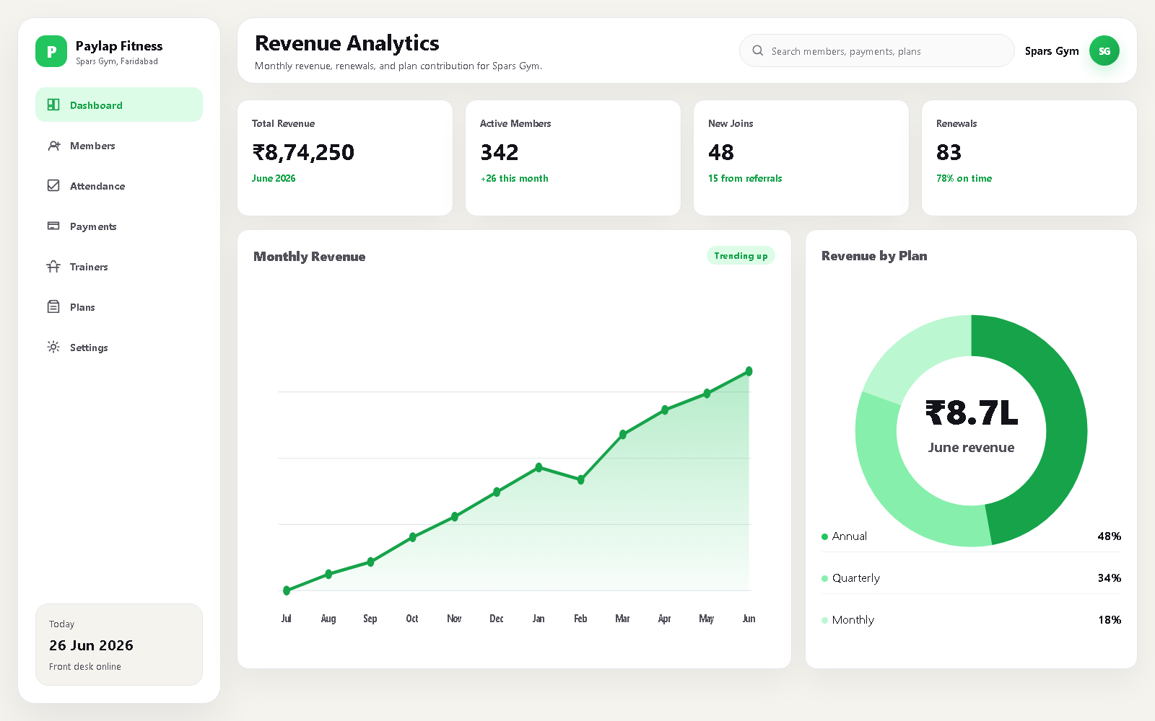Click the Jun data point on revenue chart
The image size is (1155, 721).
[749, 371]
